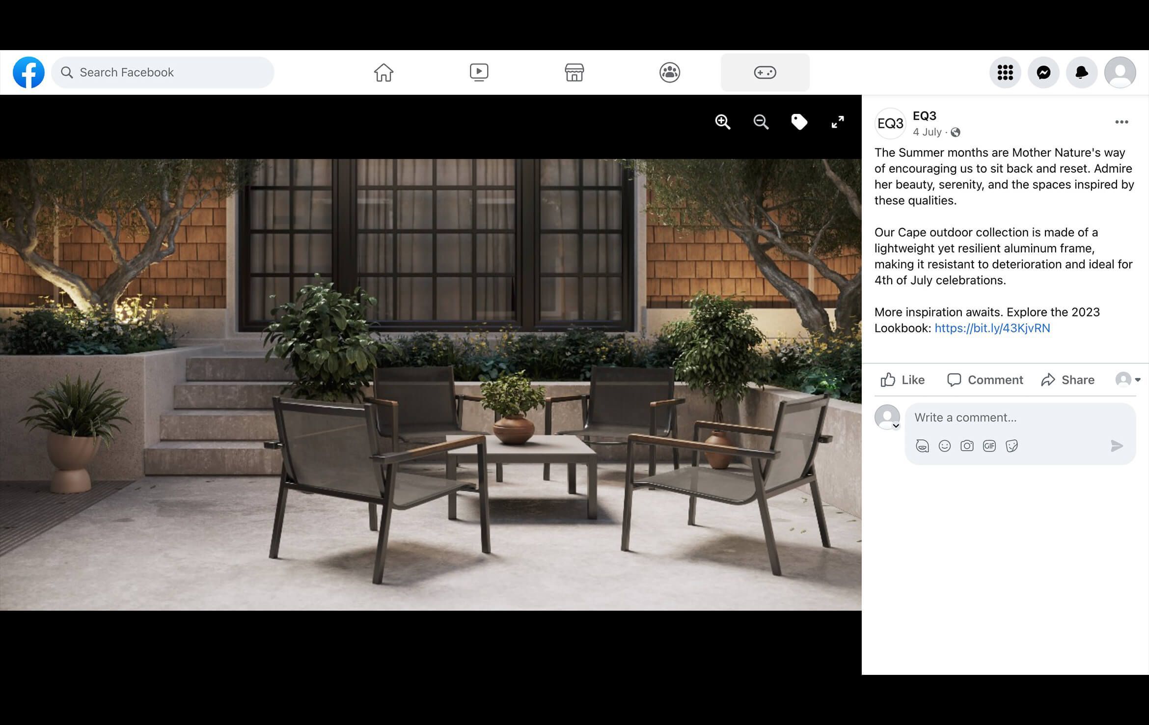
Task: Attach a GIF to the comment
Action: click(x=989, y=446)
